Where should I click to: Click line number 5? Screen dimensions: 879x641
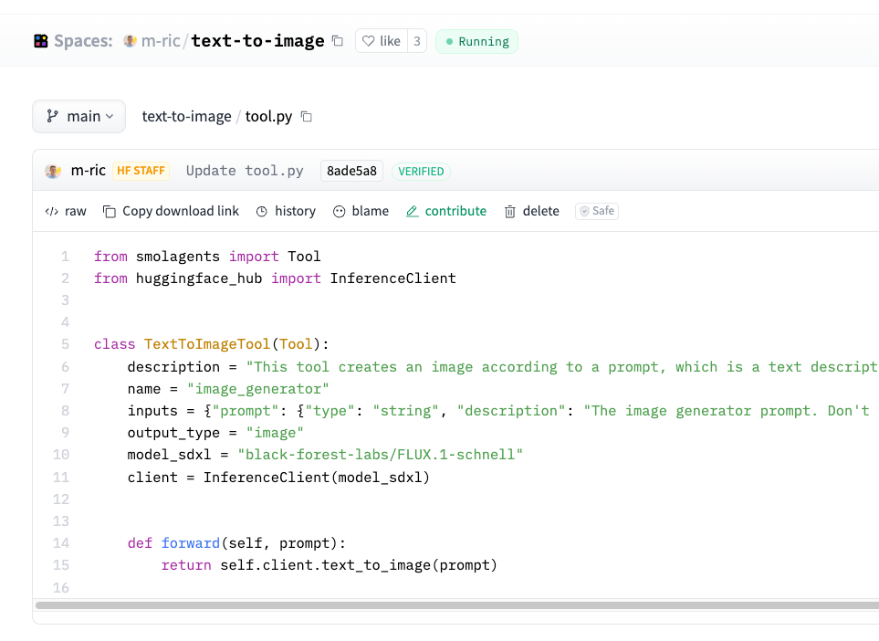pyautogui.click(x=66, y=343)
